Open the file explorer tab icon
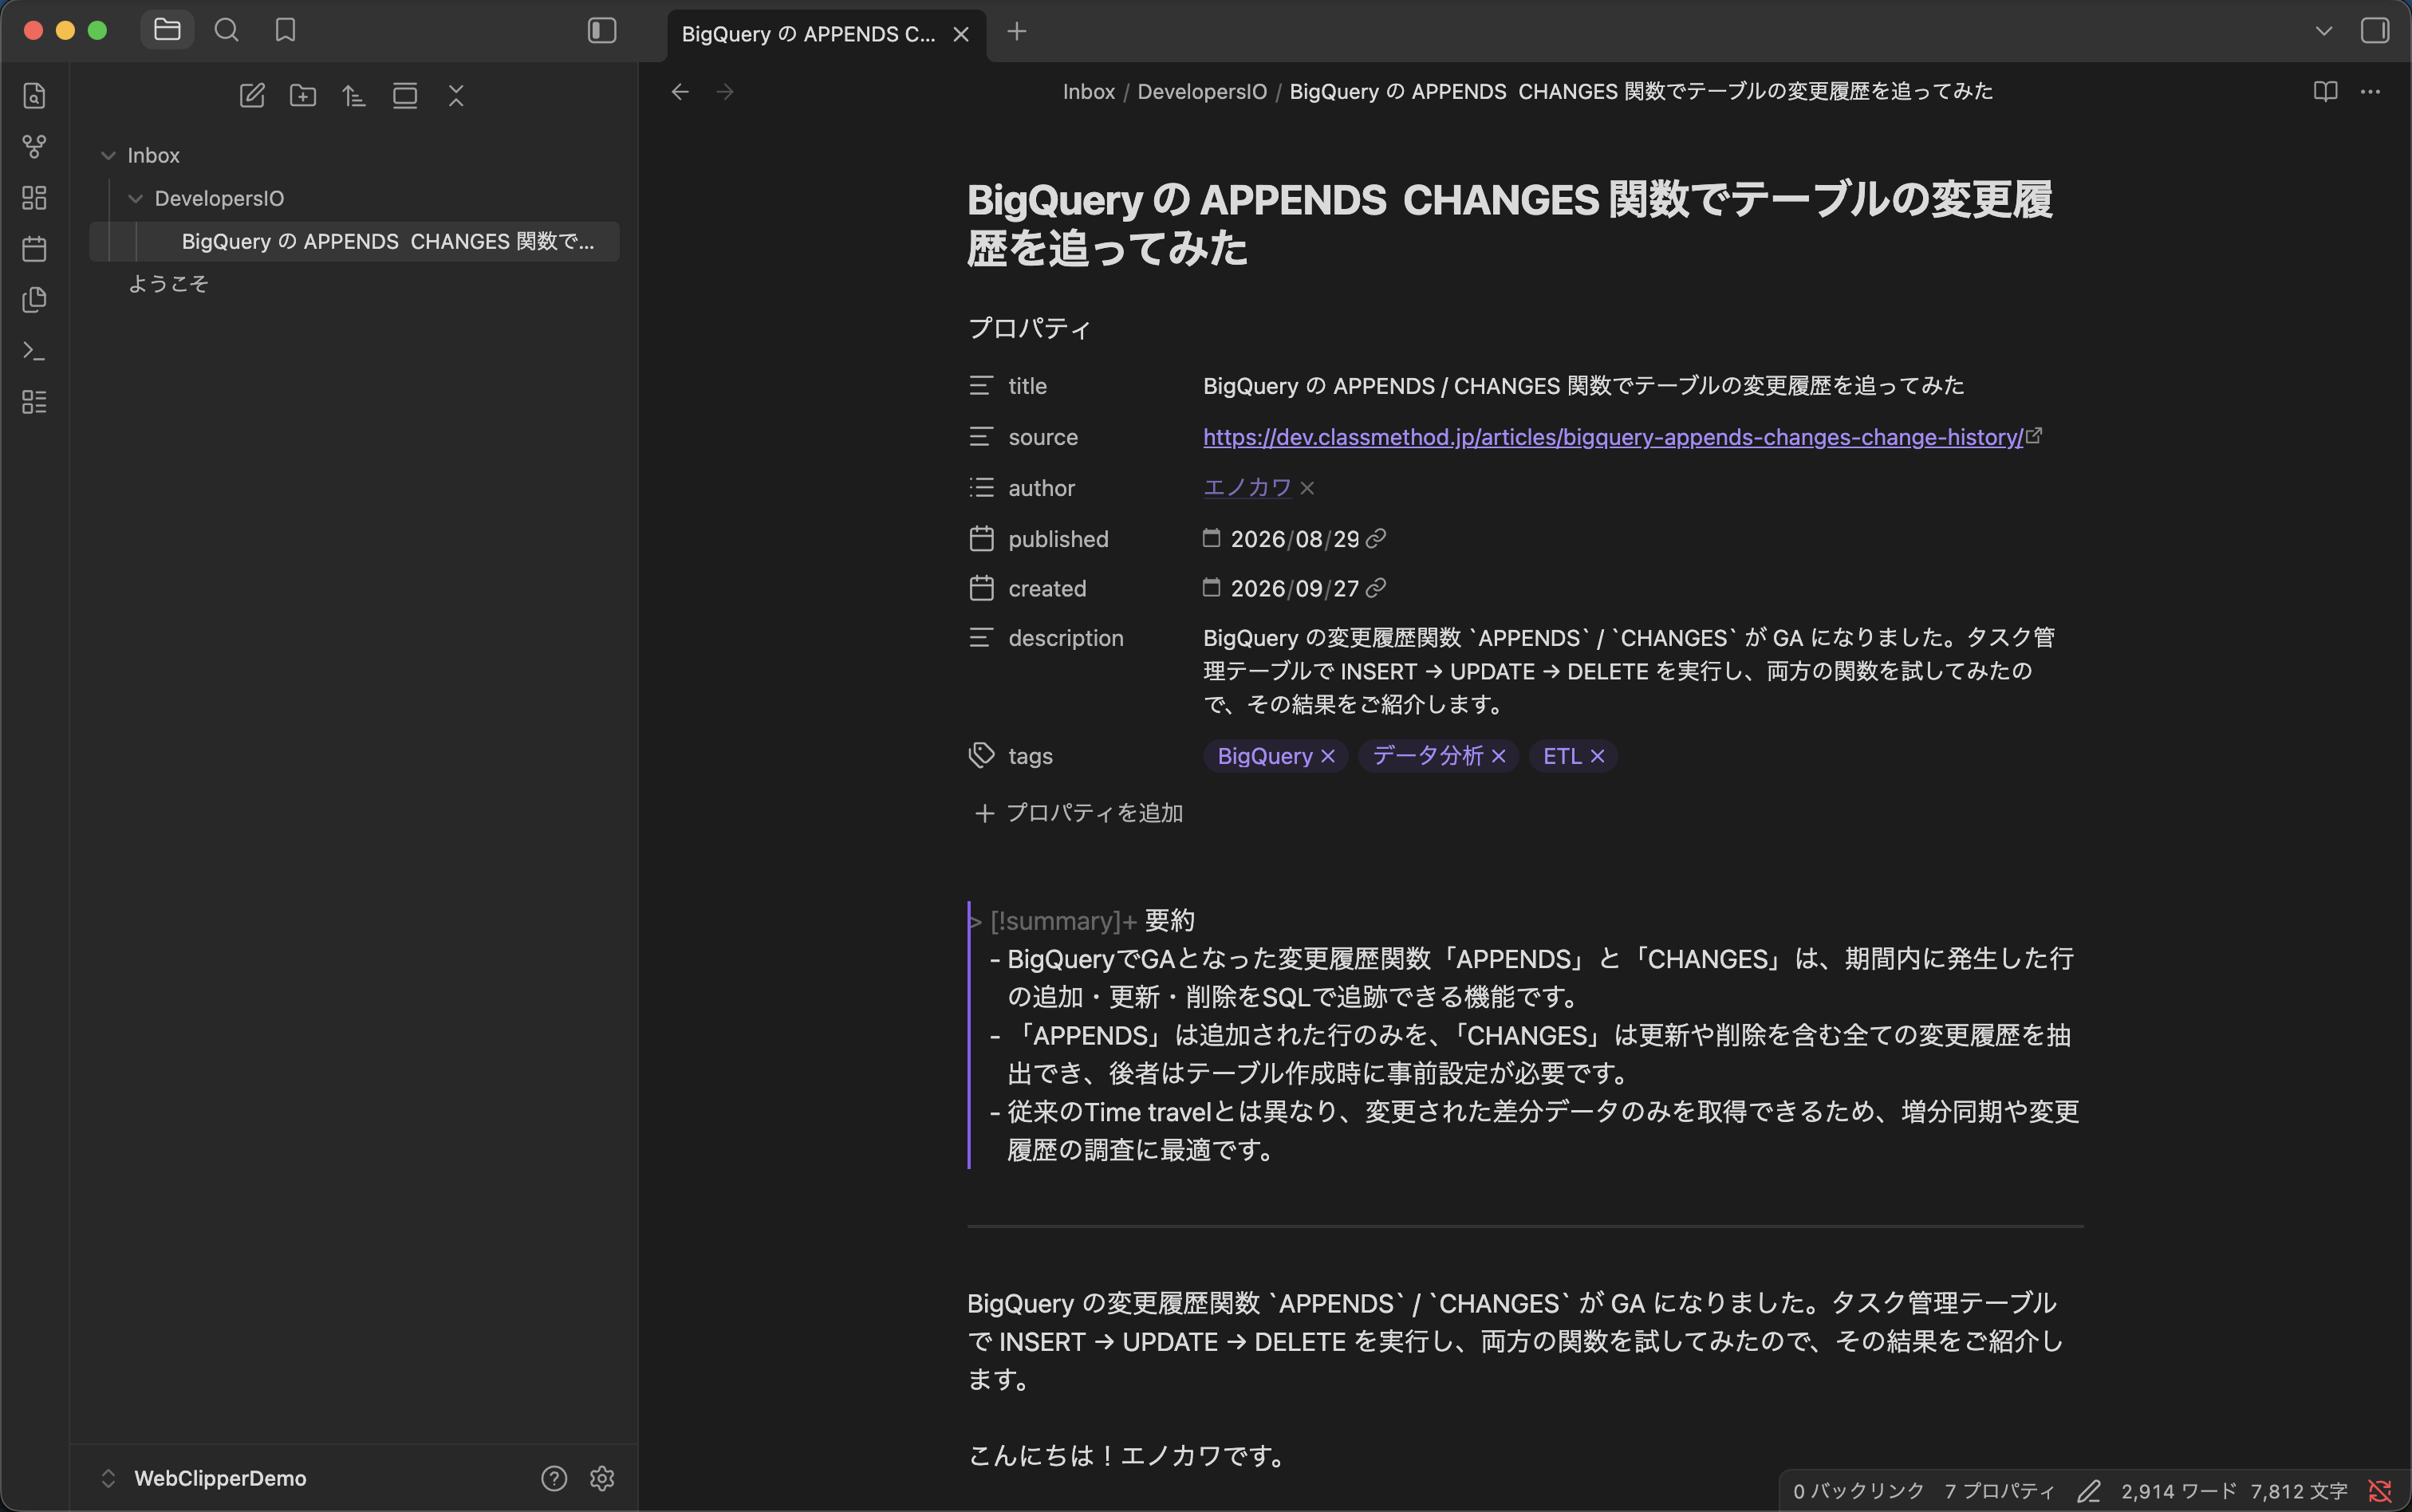 coord(167,30)
